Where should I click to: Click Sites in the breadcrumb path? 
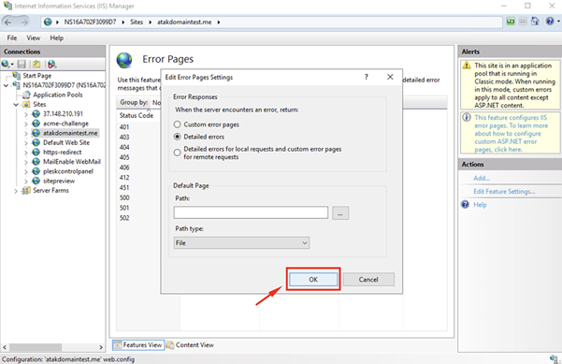(137, 22)
